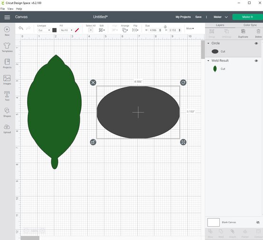Image resolution: width=263 pixels, height=240 pixels.
Task: Open the Upload panel
Action: [x=7, y=128]
